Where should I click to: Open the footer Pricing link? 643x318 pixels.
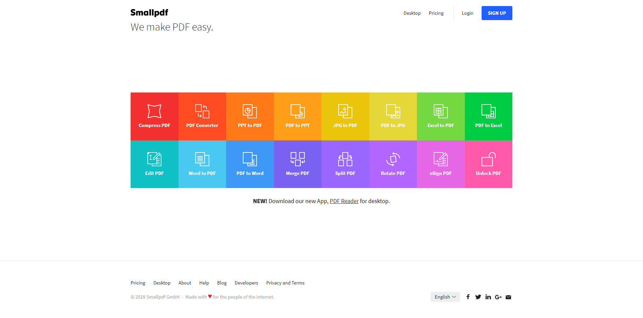(x=138, y=283)
